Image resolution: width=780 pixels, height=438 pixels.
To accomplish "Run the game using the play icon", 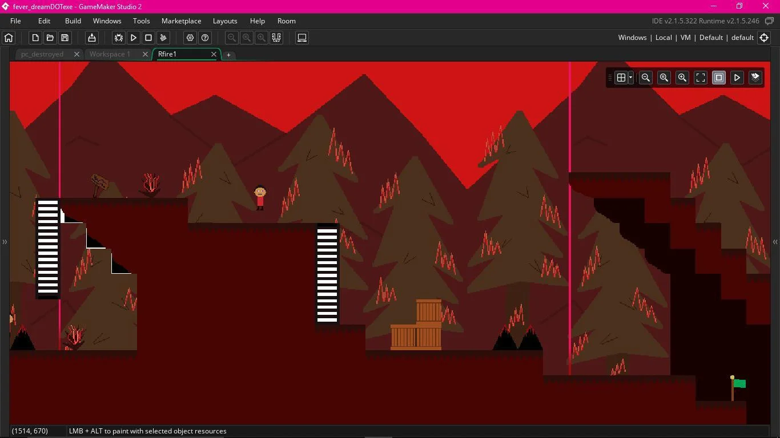I will pos(134,38).
